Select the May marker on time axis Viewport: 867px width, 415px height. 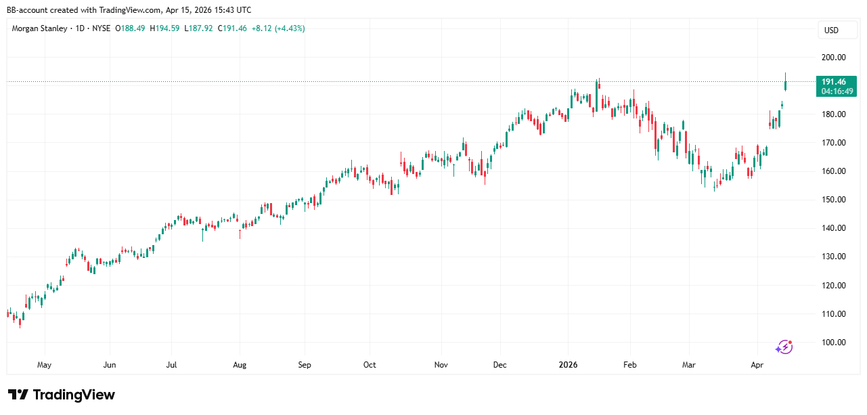click(44, 365)
